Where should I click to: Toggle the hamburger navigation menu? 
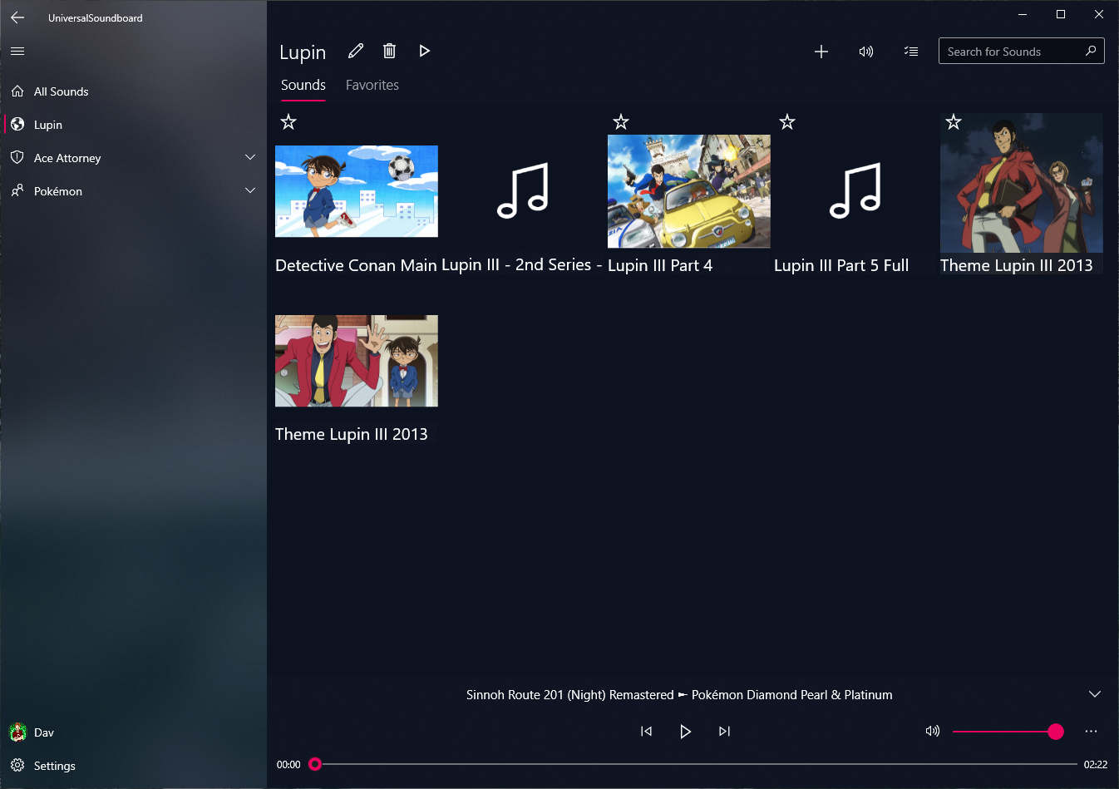(x=17, y=52)
